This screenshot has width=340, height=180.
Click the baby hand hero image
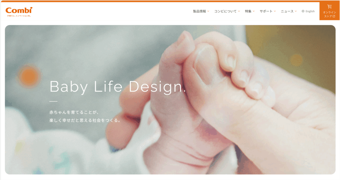click(170, 100)
